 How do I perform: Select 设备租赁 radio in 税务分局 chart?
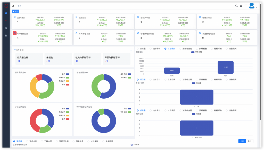227,110
